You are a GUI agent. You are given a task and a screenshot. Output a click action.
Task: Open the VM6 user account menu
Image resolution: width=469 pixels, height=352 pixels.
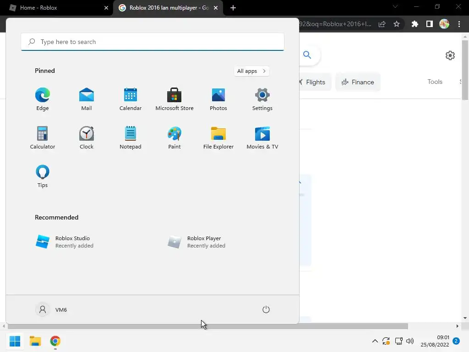coord(51,309)
